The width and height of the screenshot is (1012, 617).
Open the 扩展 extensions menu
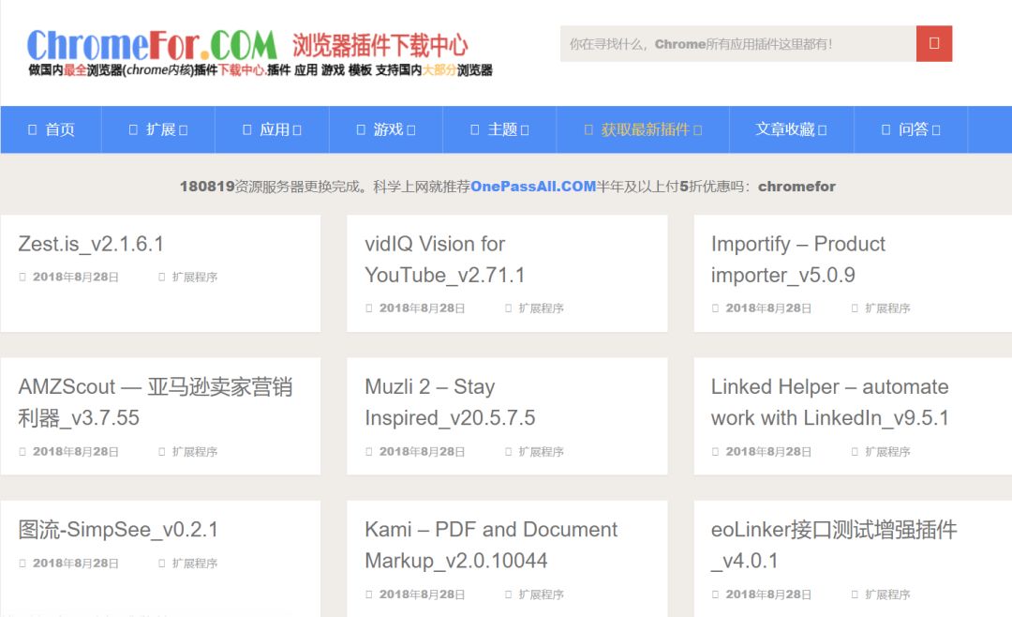(158, 129)
